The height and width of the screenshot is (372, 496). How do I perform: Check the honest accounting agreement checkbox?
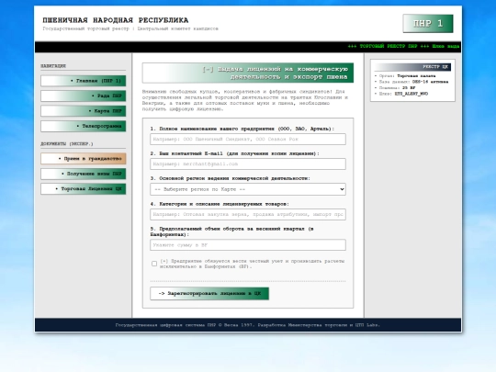click(154, 264)
